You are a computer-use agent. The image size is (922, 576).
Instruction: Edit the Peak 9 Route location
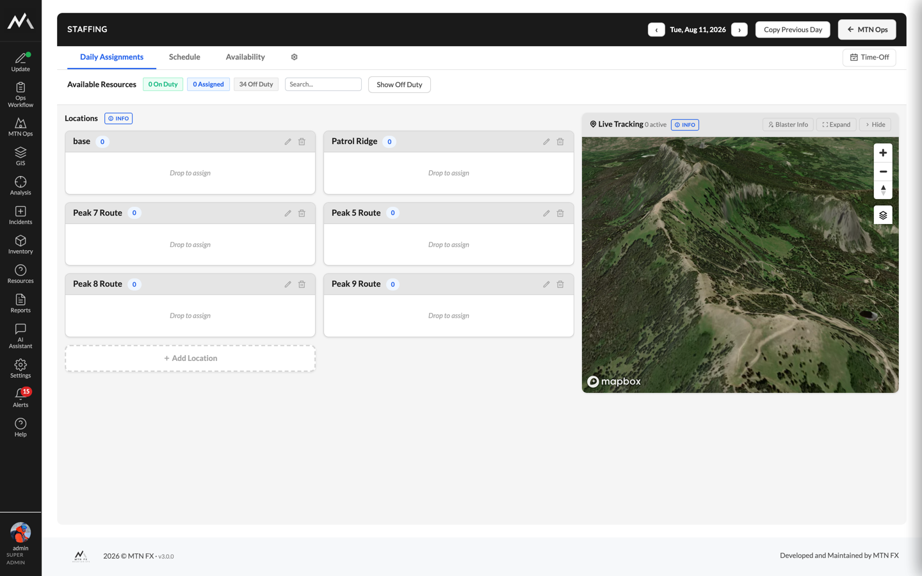(547, 284)
